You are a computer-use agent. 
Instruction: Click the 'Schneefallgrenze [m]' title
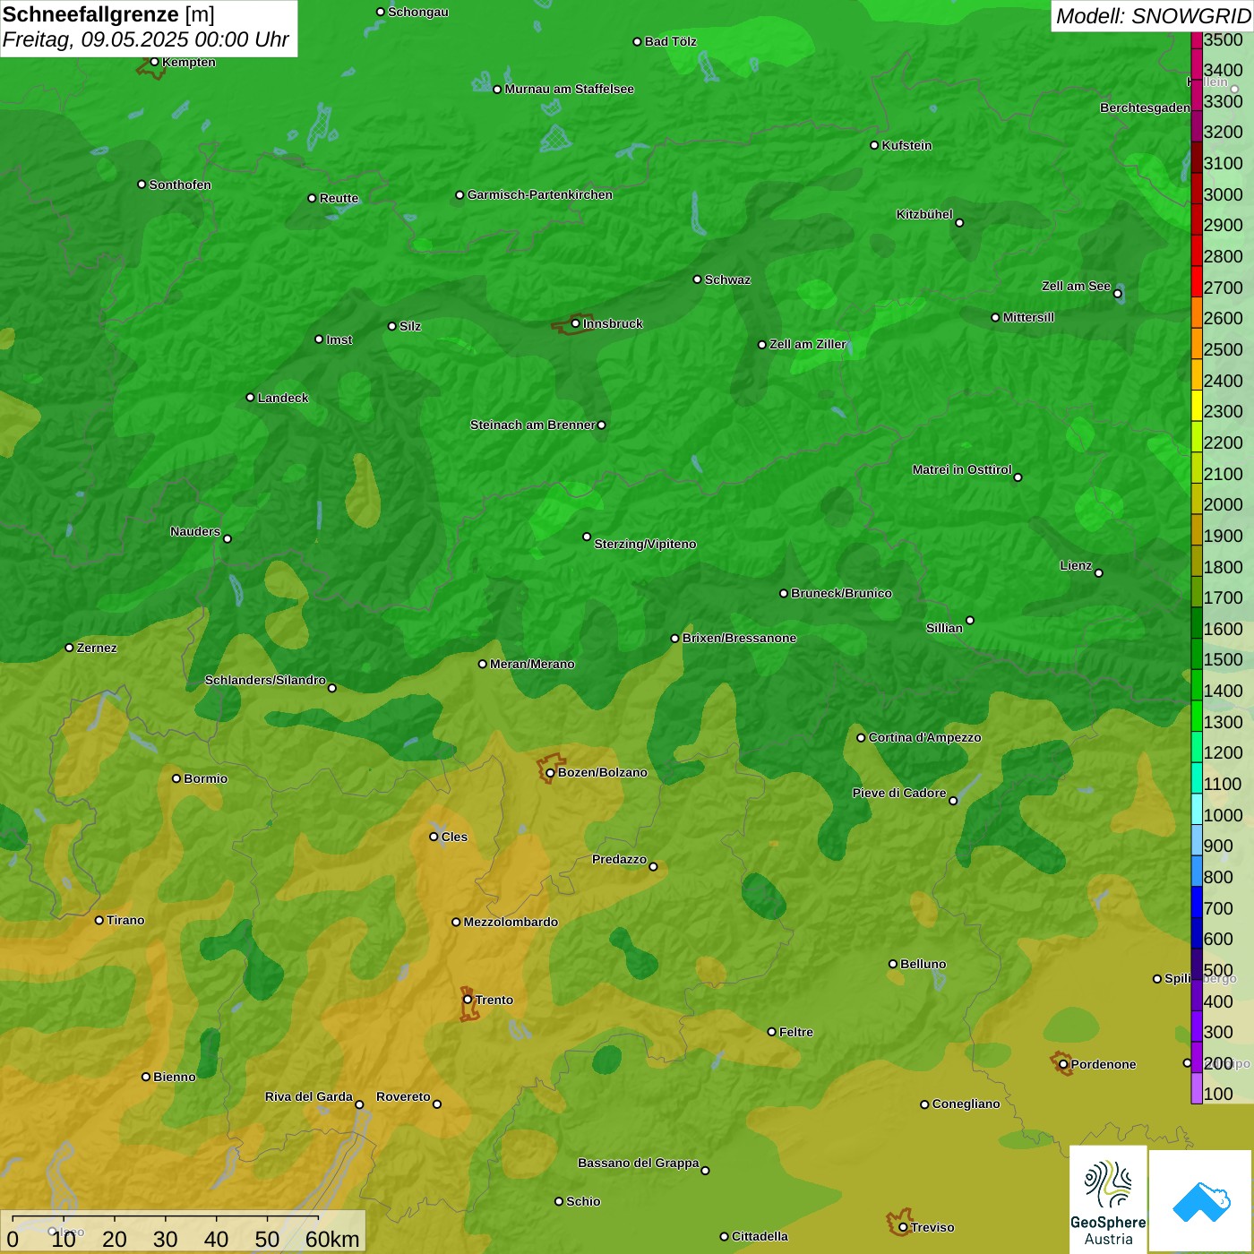tap(108, 14)
